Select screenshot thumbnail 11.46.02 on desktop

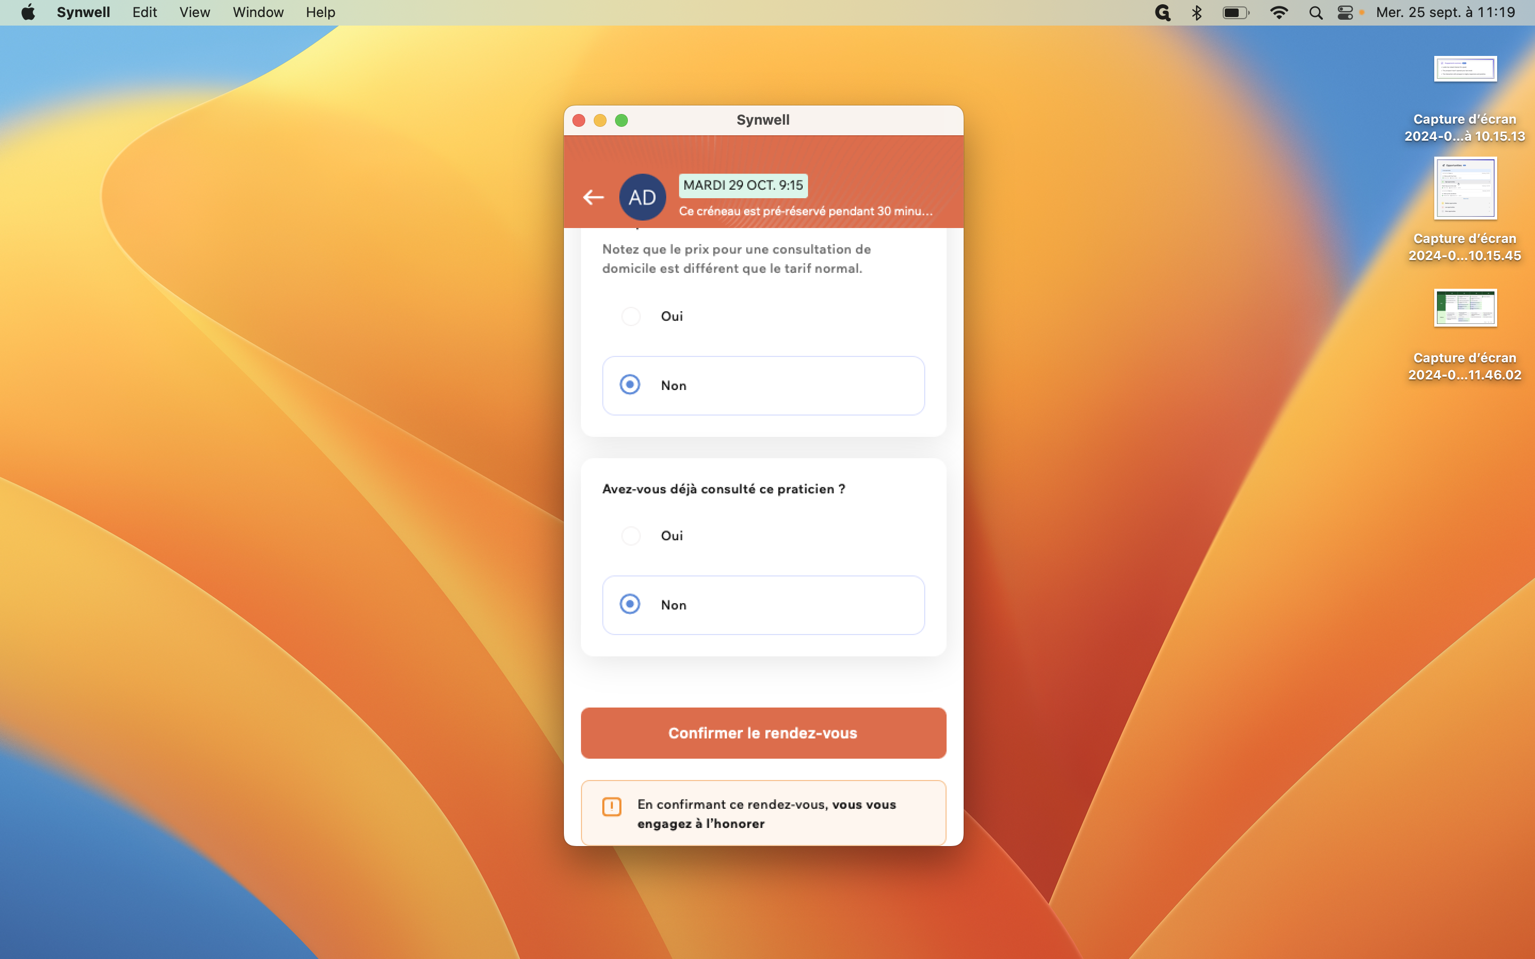pos(1465,307)
